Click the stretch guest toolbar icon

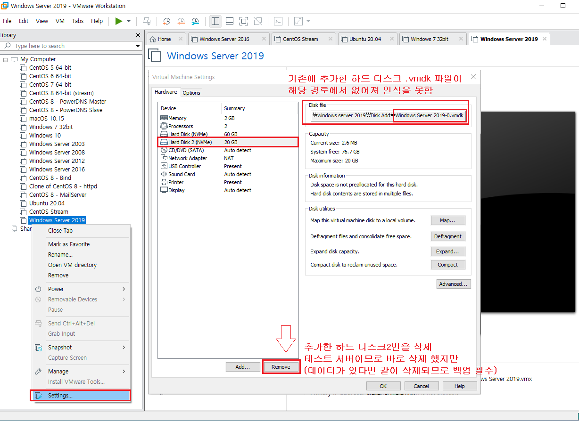[x=298, y=21]
